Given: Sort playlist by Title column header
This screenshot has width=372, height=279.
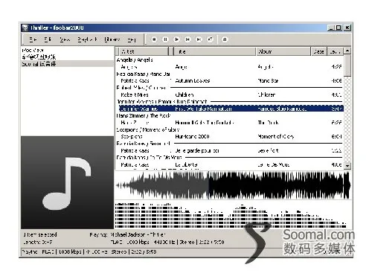Looking at the screenshot, I should pyautogui.click(x=214, y=51).
